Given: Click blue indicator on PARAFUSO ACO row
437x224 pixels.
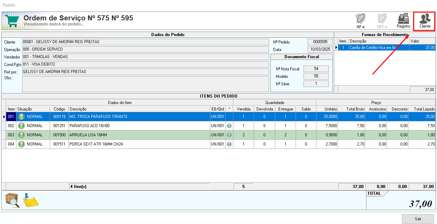Looking at the screenshot, I should point(229,126).
